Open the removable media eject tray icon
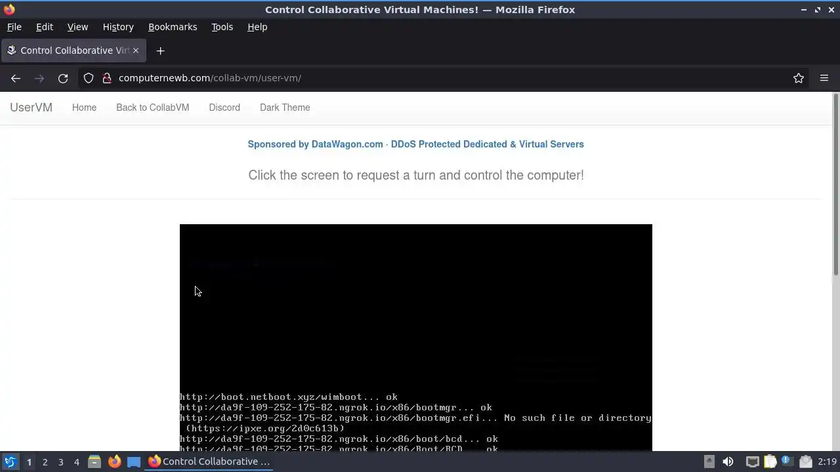Image resolution: width=840 pixels, height=472 pixels. (709, 462)
